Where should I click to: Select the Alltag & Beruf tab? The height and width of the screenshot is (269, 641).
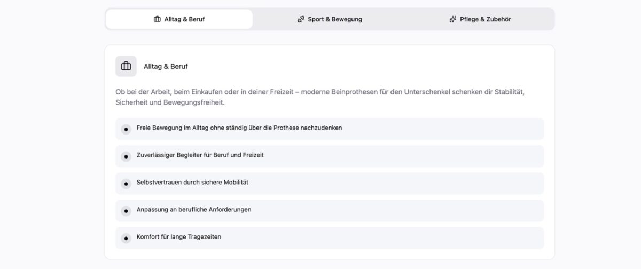point(179,19)
